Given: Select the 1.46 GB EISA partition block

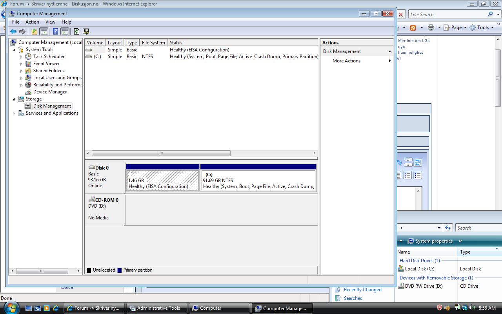Looking at the screenshot, I should click(162, 181).
